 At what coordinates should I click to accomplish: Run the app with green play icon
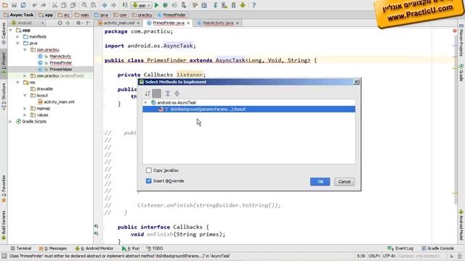tap(157, 5)
